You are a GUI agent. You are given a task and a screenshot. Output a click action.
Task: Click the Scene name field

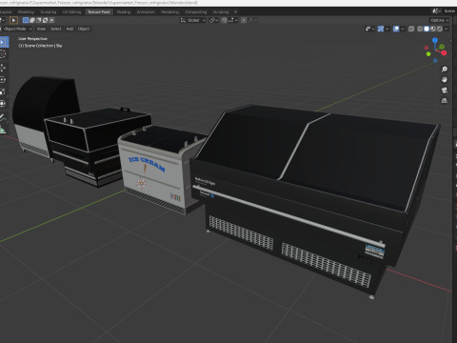pos(449,11)
